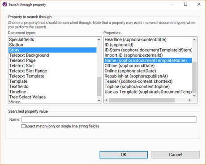The image size is (206, 165).
Task: Click the Document types vertical scrollbar thumb
Action: pyautogui.click(x=99, y=86)
